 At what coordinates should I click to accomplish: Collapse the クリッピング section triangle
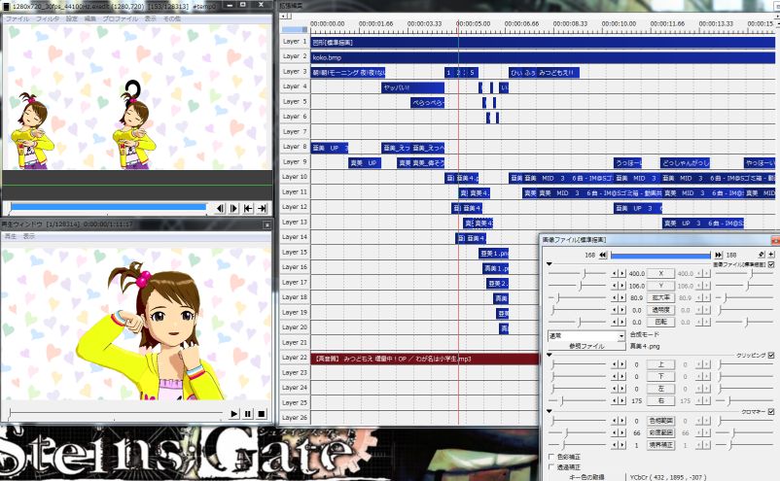[x=550, y=355]
